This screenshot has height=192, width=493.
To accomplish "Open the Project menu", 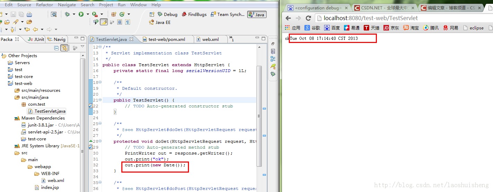I will [106, 5].
